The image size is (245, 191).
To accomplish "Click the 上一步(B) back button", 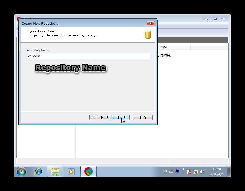I will [x=99, y=117].
